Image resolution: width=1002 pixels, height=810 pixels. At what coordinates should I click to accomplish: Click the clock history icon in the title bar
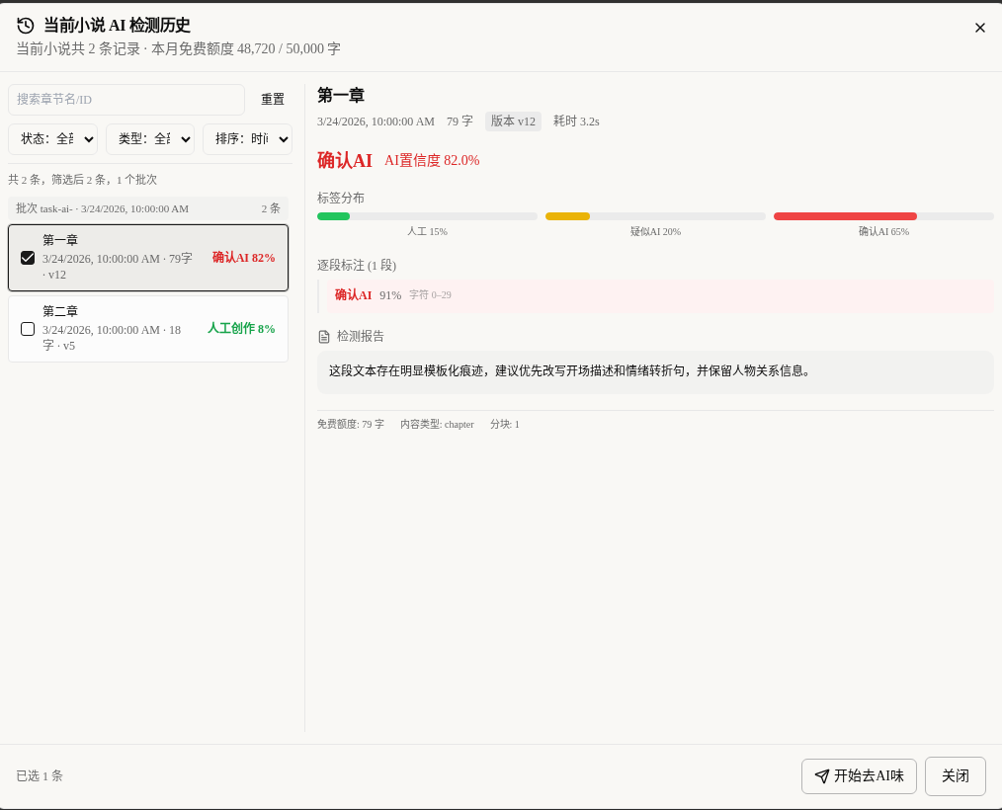click(x=25, y=26)
